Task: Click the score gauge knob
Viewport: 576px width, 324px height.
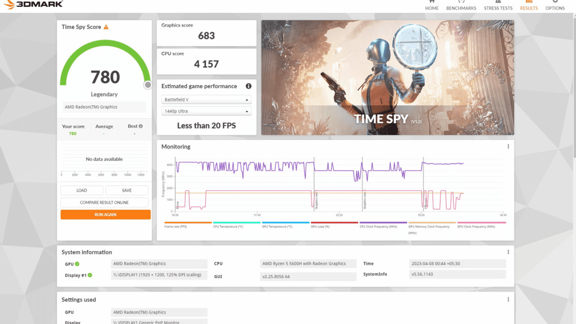Action: tap(148, 85)
